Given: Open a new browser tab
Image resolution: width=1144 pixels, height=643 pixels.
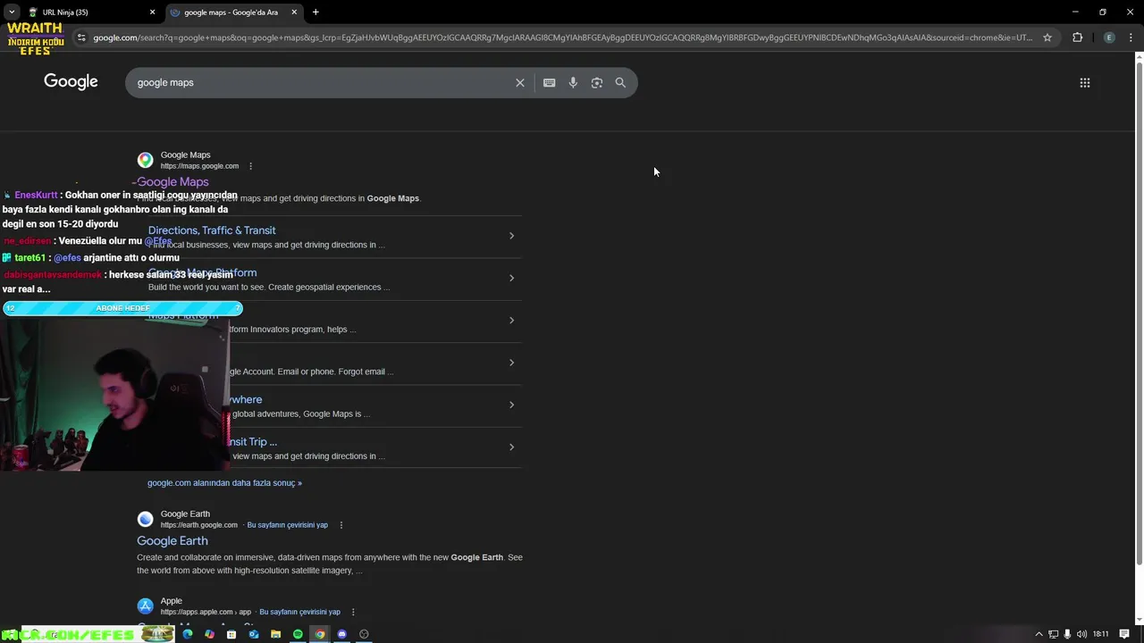Looking at the screenshot, I should tap(315, 13).
